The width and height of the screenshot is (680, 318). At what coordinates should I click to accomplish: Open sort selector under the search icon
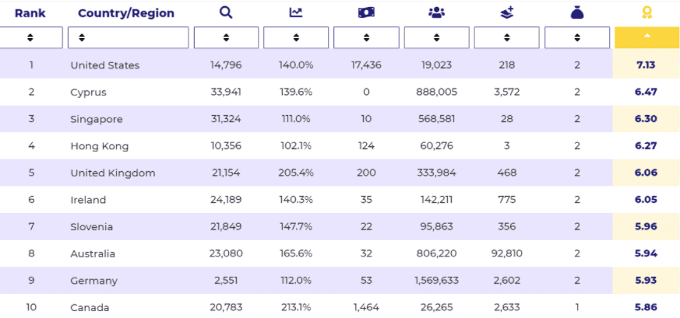click(226, 37)
